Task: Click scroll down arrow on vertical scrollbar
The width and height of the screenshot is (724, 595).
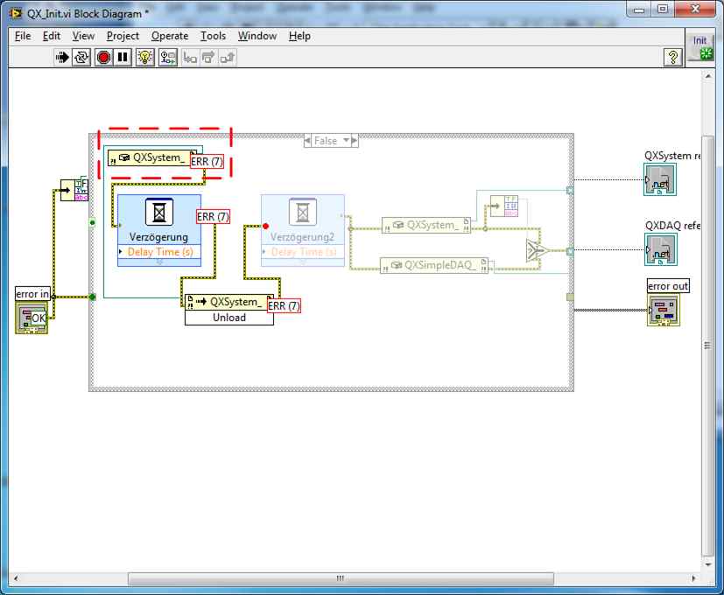Action: (708, 565)
